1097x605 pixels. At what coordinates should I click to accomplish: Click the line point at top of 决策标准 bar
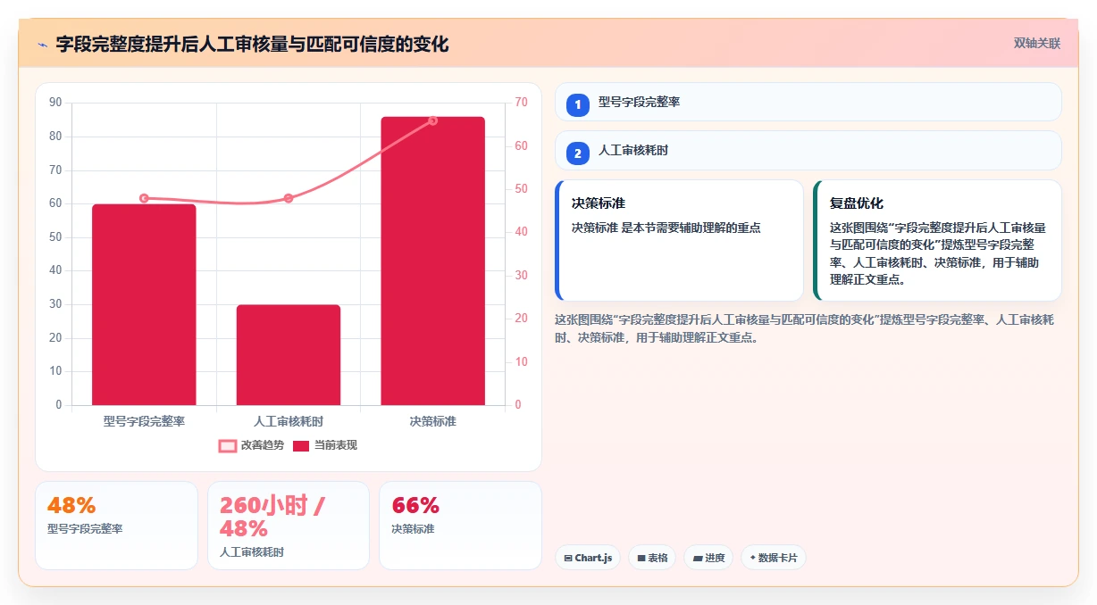[432, 120]
